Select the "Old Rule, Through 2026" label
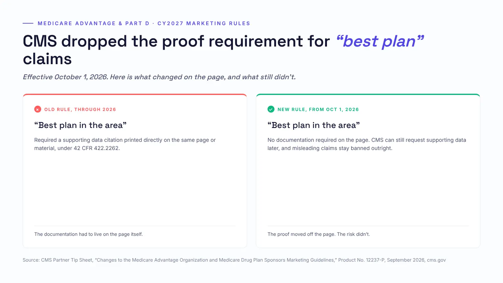503x283 pixels. (80, 109)
